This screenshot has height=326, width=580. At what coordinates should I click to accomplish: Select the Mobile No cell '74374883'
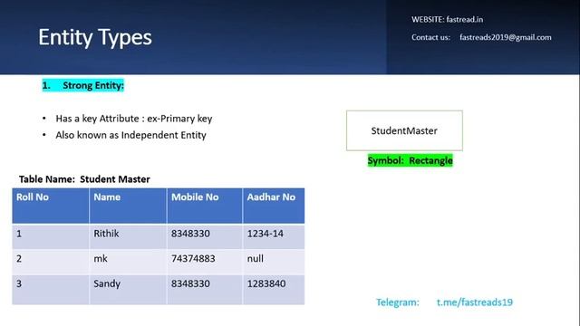[x=205, y=262]
